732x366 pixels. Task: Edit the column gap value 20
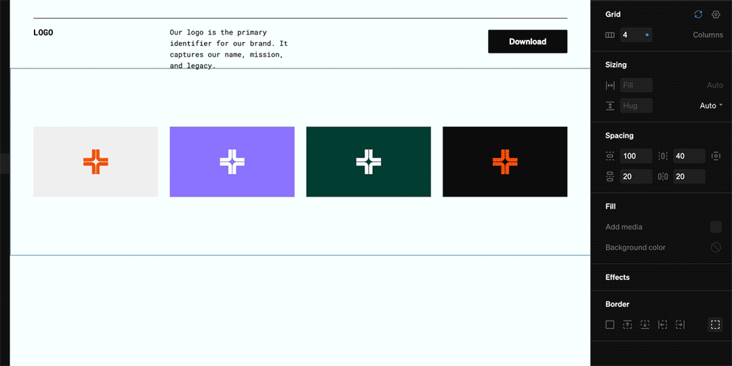click(x=689, y=176)
